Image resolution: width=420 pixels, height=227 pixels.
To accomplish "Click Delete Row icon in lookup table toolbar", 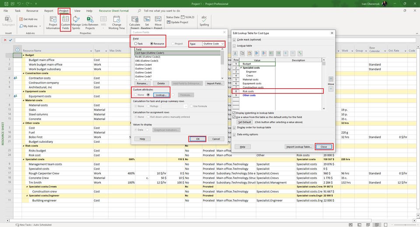I will (264, 53).
